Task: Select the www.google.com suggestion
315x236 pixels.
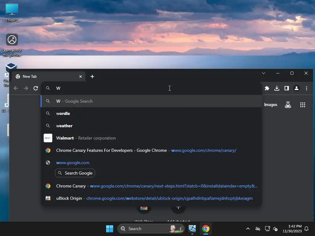Action: pos(151,163)
